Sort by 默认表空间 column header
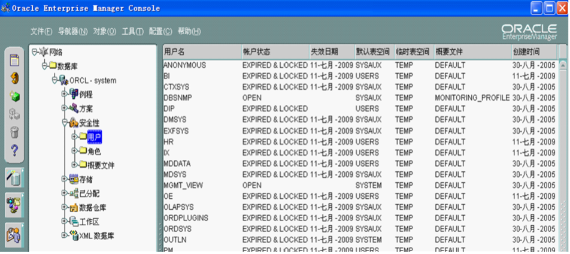This screenshot has height=254, width=570. [374, 52]
